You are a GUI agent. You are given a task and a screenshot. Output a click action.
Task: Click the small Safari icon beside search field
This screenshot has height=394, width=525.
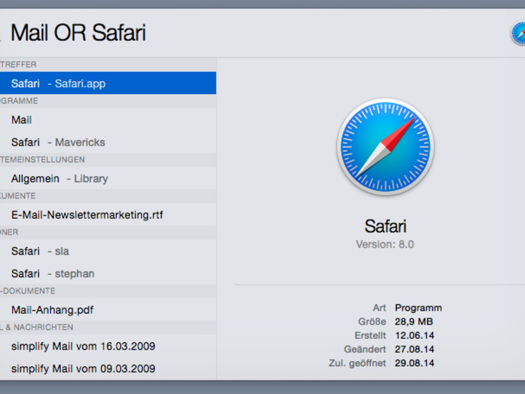[518, 33]
